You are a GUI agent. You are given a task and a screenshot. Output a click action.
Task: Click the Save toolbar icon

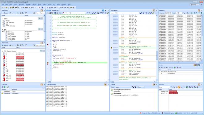[x=11, y=7]
